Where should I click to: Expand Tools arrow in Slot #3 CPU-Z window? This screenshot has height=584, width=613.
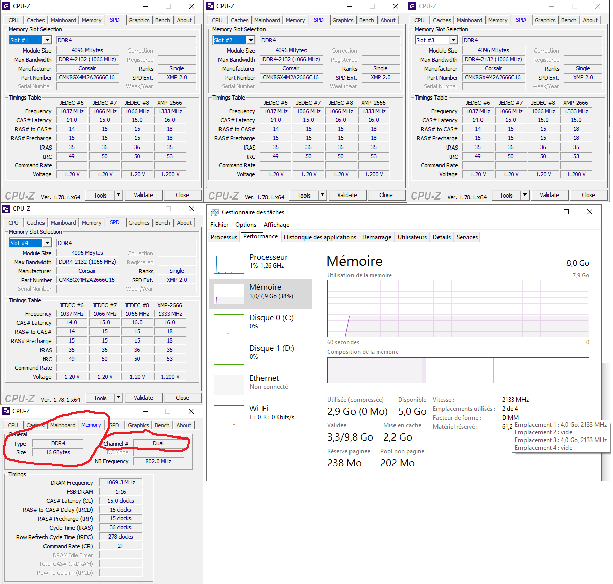point(524,195)
